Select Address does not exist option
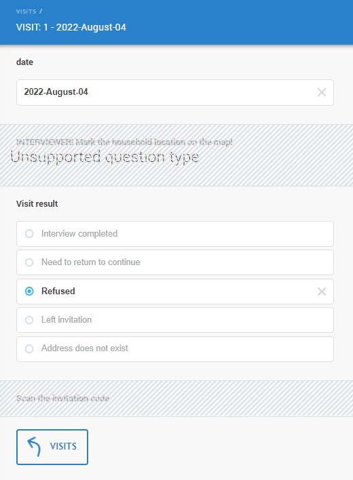This screenshot has width=353, height=480. click(x=175, y=349)
